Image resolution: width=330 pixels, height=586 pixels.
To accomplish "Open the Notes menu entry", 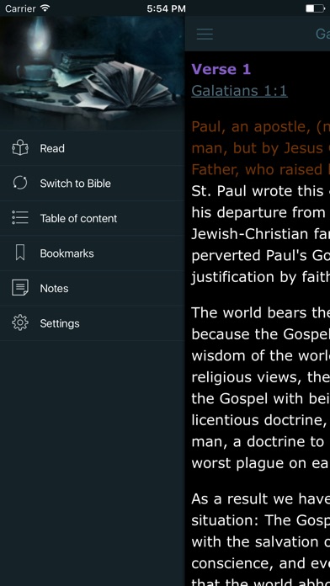I will (x=93, y=288).
